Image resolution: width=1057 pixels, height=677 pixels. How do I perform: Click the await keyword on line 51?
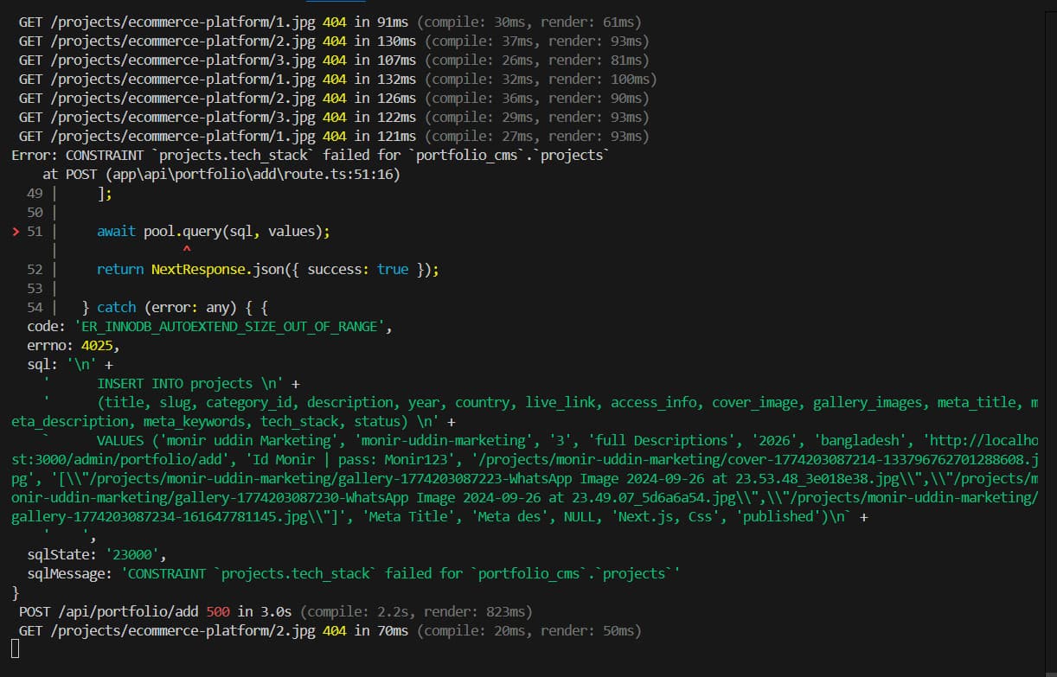(x=116, y=231)
